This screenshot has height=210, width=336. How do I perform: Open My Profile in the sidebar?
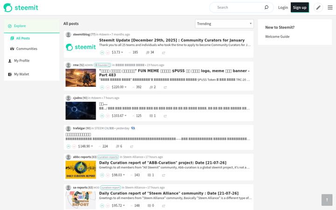21,61
